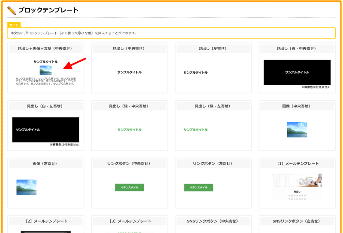
Task: Pick the 見出し（左寄せ） template
Action: 213,68
